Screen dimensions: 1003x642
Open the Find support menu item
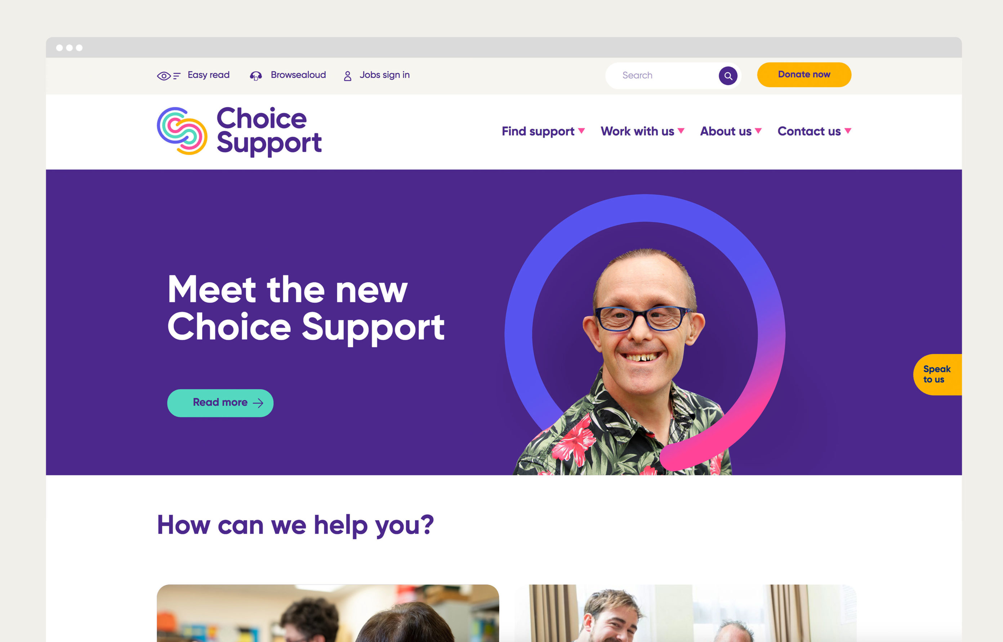538,131
